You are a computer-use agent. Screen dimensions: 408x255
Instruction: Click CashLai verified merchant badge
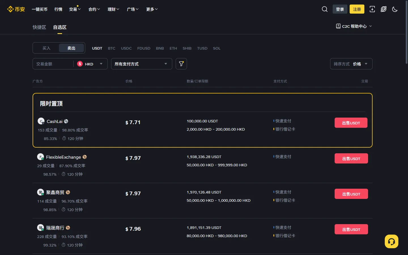pyautogui.click(x=66, y=121)
